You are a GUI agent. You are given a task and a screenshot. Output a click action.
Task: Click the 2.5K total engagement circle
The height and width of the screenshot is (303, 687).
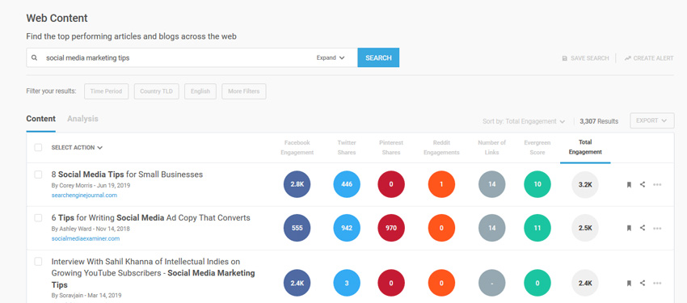coord(585,228)
